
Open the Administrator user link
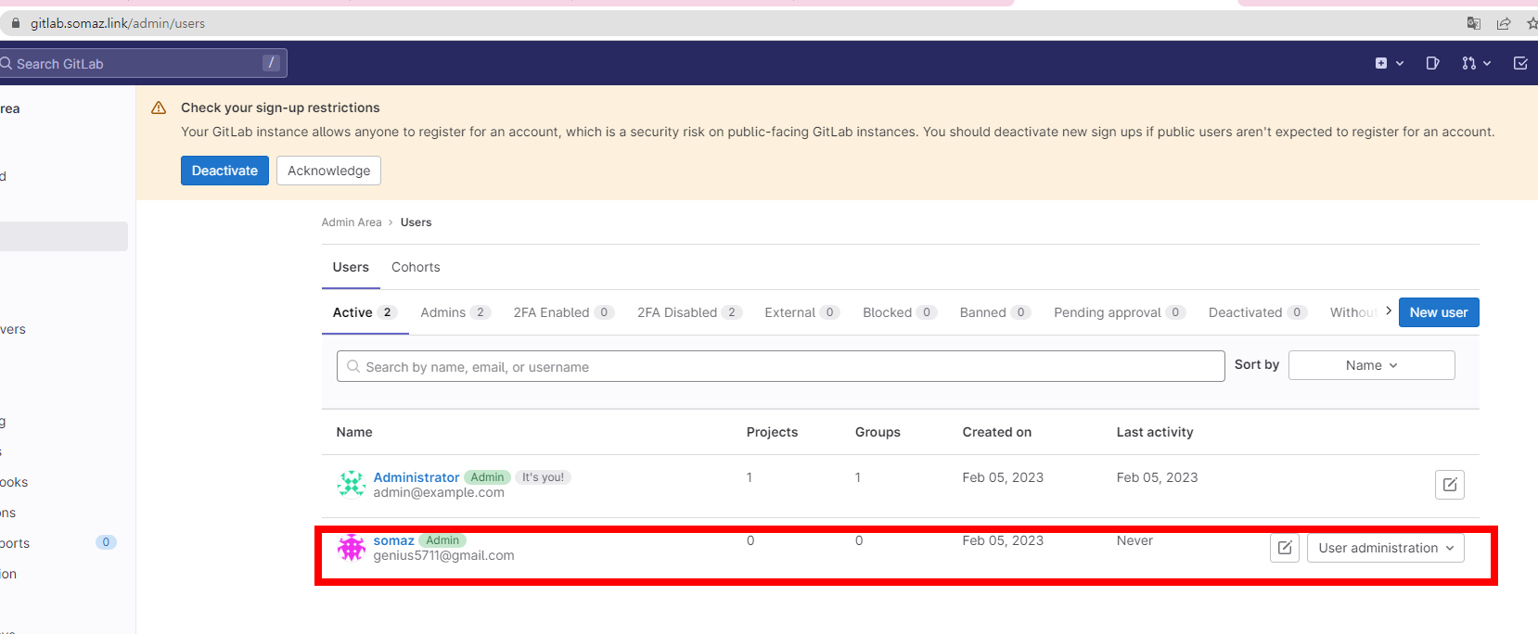tap(417, 477)
